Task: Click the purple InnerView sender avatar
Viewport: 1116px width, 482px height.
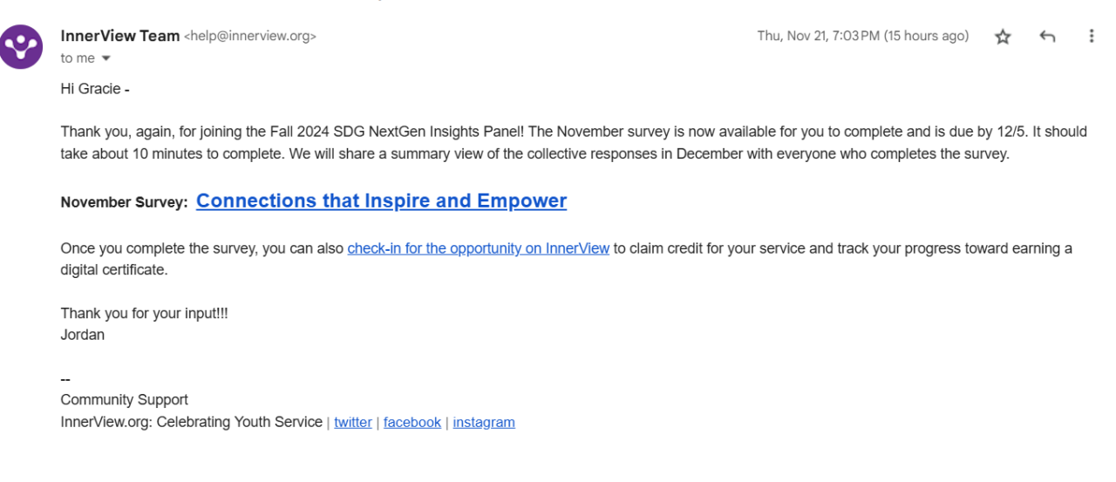Action: pos(21,47)
